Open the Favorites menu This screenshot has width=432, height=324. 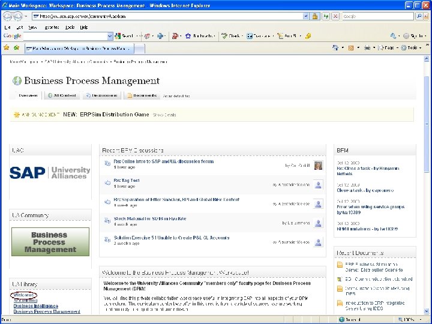pos(52,27)
